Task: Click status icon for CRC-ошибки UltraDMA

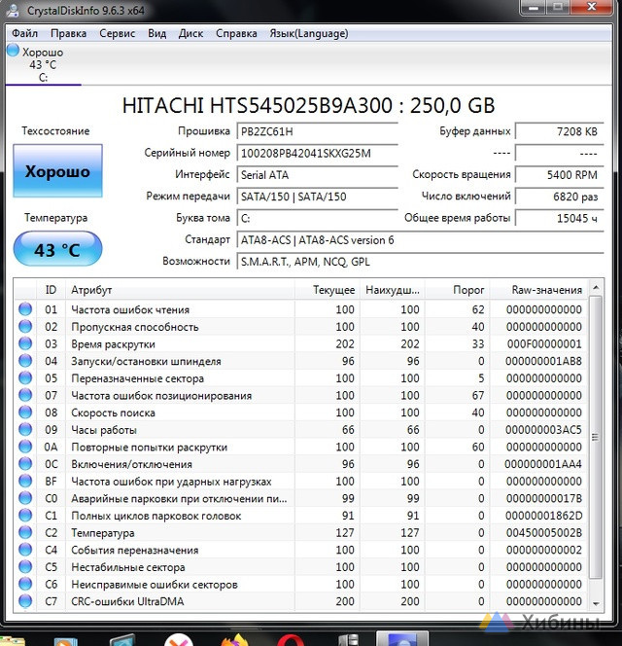Action: pos(25,601)
